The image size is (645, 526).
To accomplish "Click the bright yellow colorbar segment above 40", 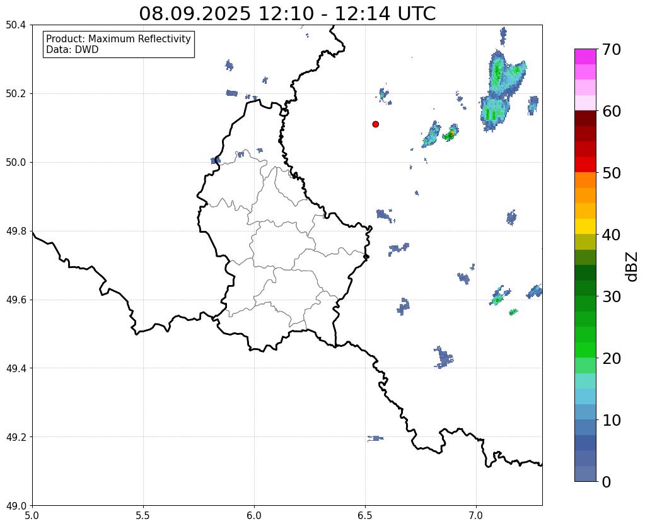I will coord(585,226).
